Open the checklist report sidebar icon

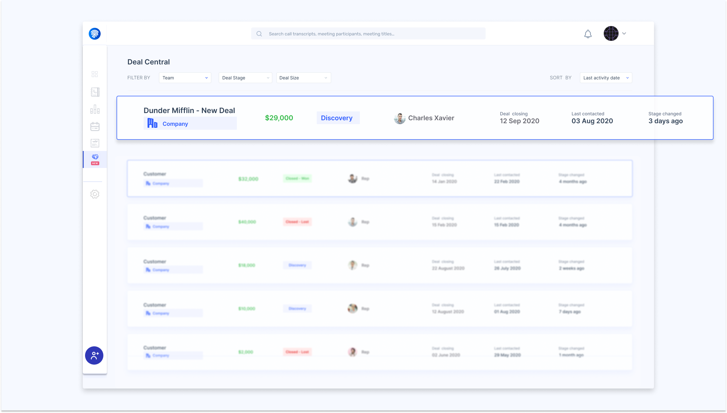click(x=95, y=143)
